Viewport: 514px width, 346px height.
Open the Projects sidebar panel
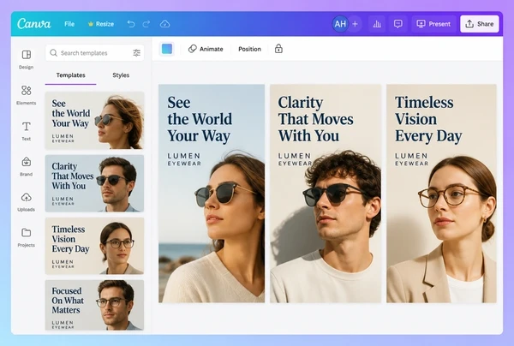coord(27,237)
